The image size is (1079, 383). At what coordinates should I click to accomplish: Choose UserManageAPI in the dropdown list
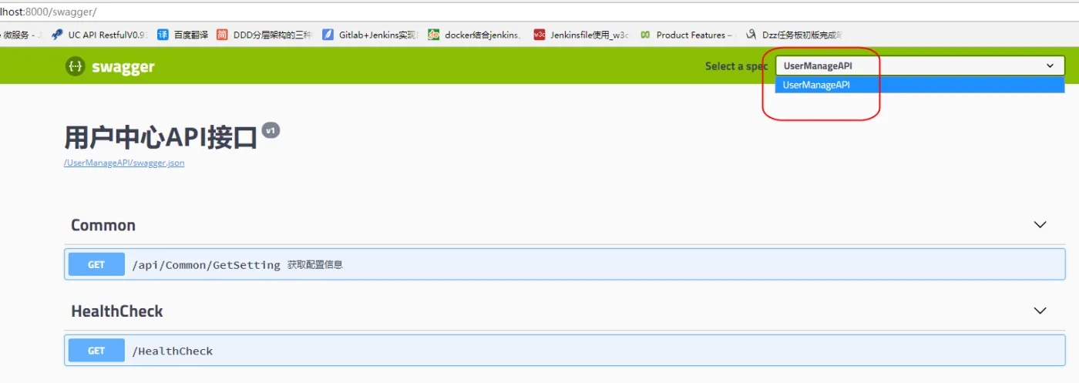tap(919, 85)
